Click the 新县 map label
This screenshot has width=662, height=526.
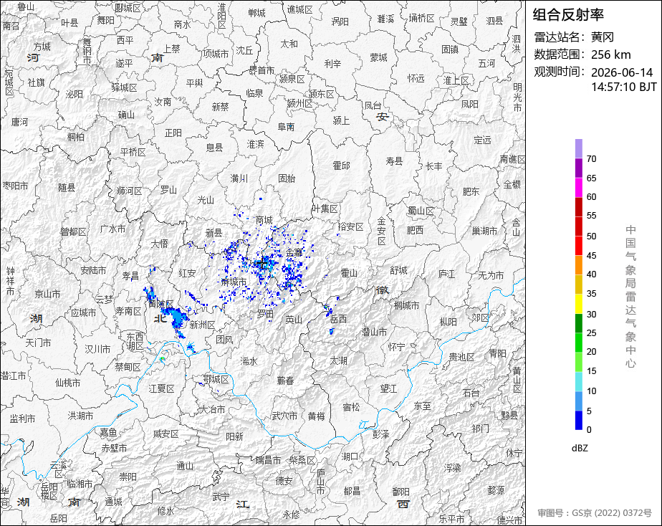tap(214, 233)
